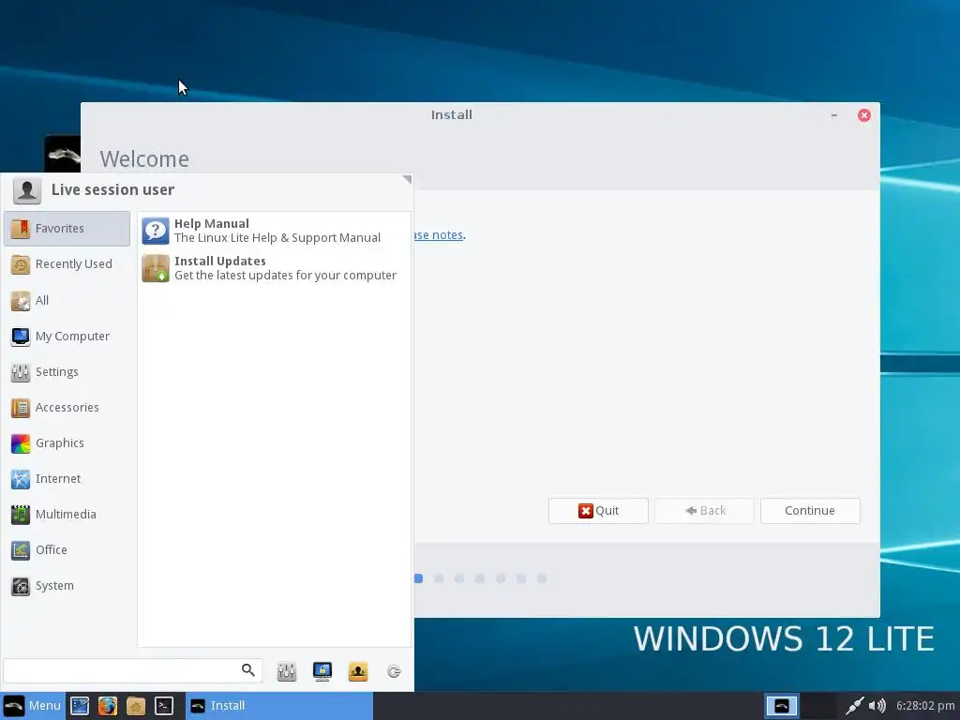Select Install window taskbar entry
The image size is (960, 720).
point(279,706)
